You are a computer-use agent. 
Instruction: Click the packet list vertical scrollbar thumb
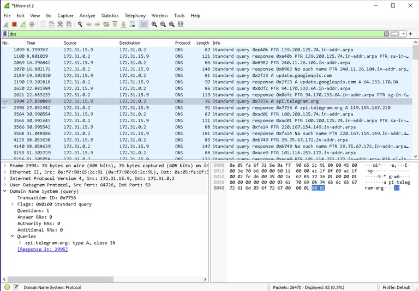pos(415,52)
